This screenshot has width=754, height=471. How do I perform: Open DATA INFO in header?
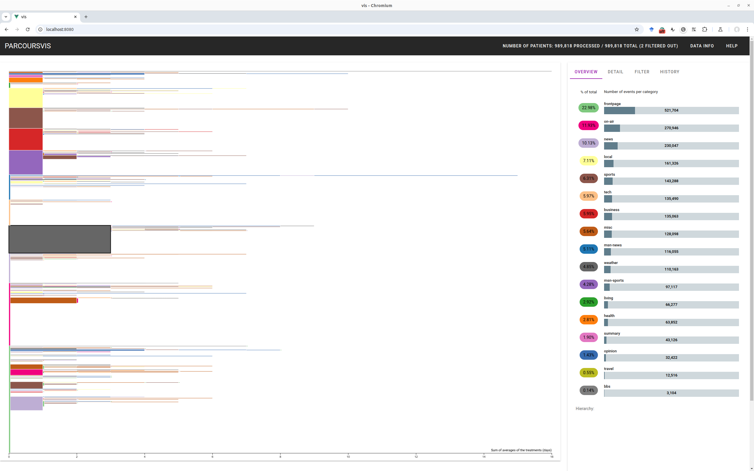pyautogui.click(x=702, y=46)
